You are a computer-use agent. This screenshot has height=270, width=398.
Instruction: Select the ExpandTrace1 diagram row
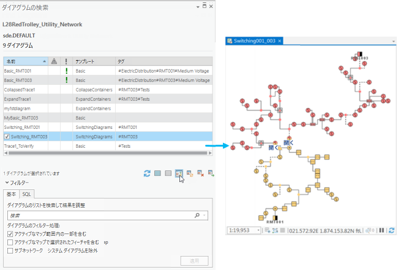pyautogui.click(x=108, y=99)
